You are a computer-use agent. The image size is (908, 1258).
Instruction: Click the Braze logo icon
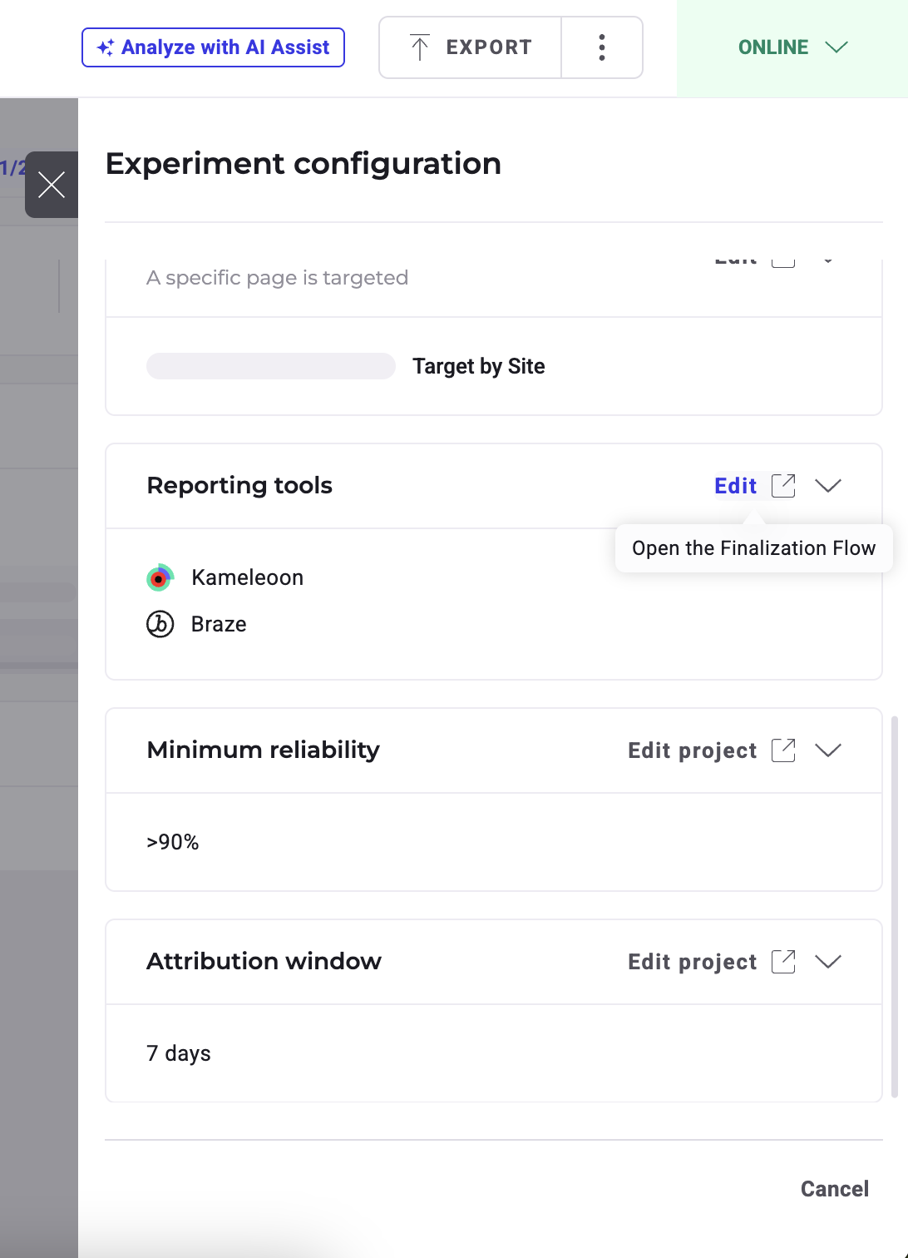160,624
